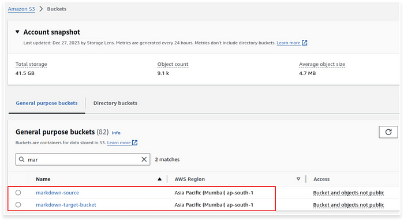Viewport: 404px width, 221px height.
Task: Go to Amazon S3 breadcrumb link
Action: [x=21, y=9]
